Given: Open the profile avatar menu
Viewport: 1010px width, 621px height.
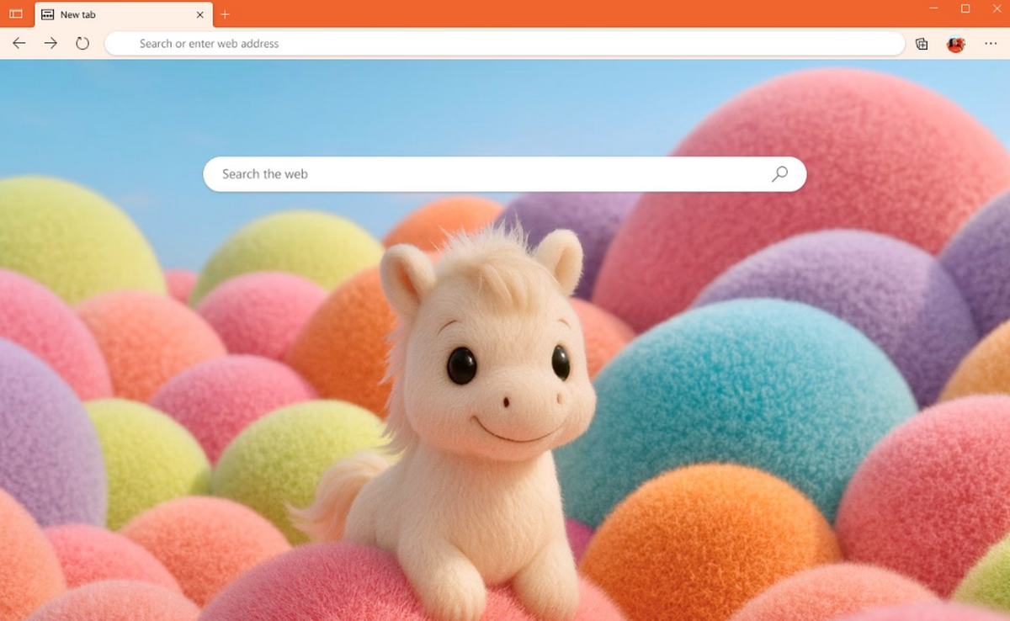Looking at the screenshot, I should click(x=955, y=44).
